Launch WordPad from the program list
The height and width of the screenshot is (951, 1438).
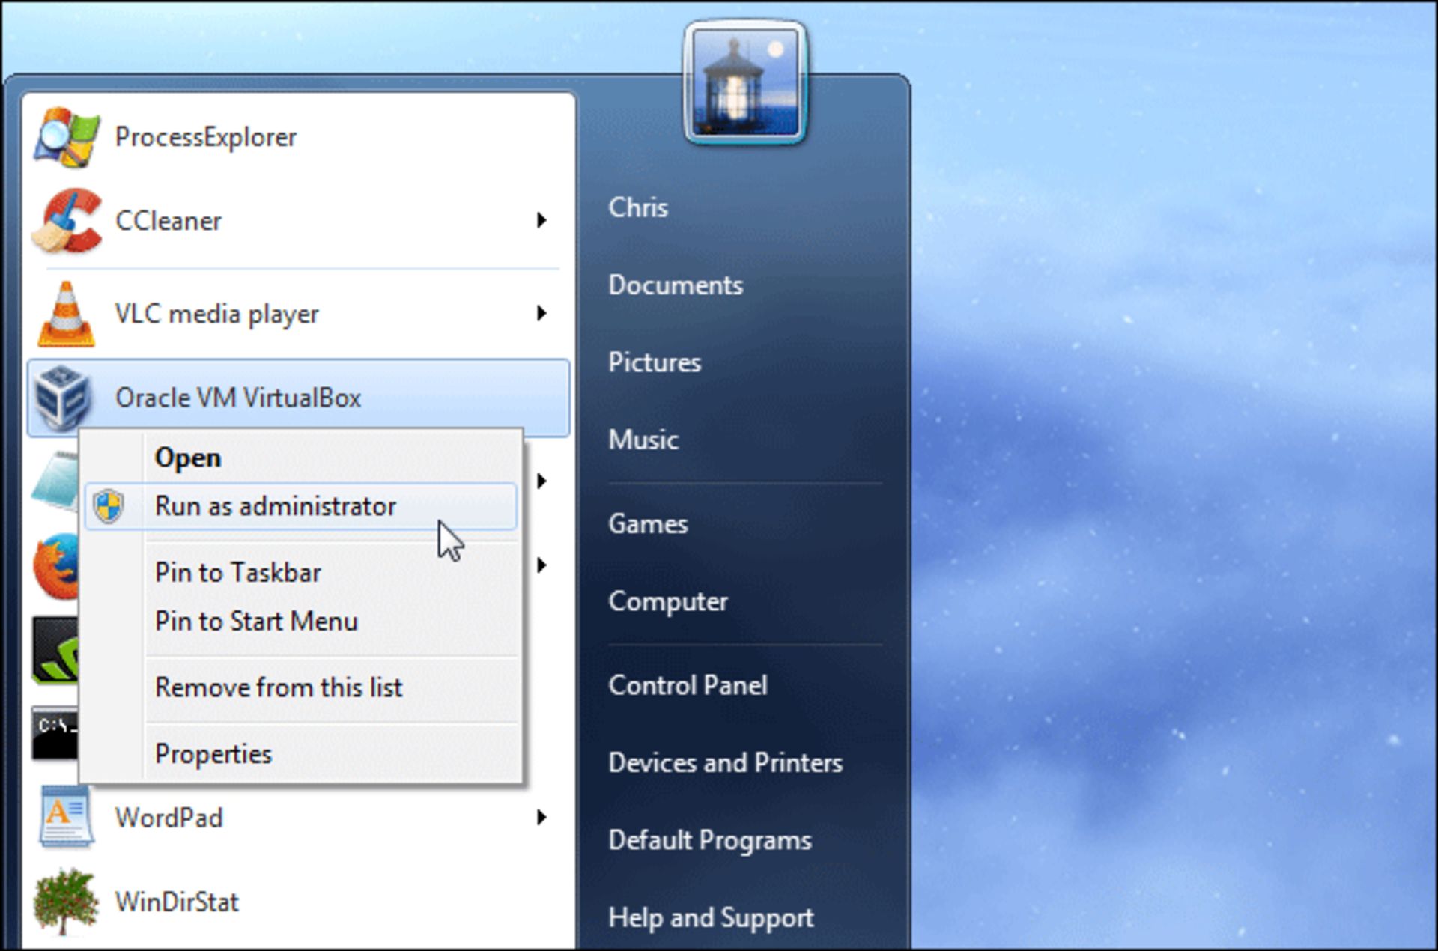click(x=298, y=817)
